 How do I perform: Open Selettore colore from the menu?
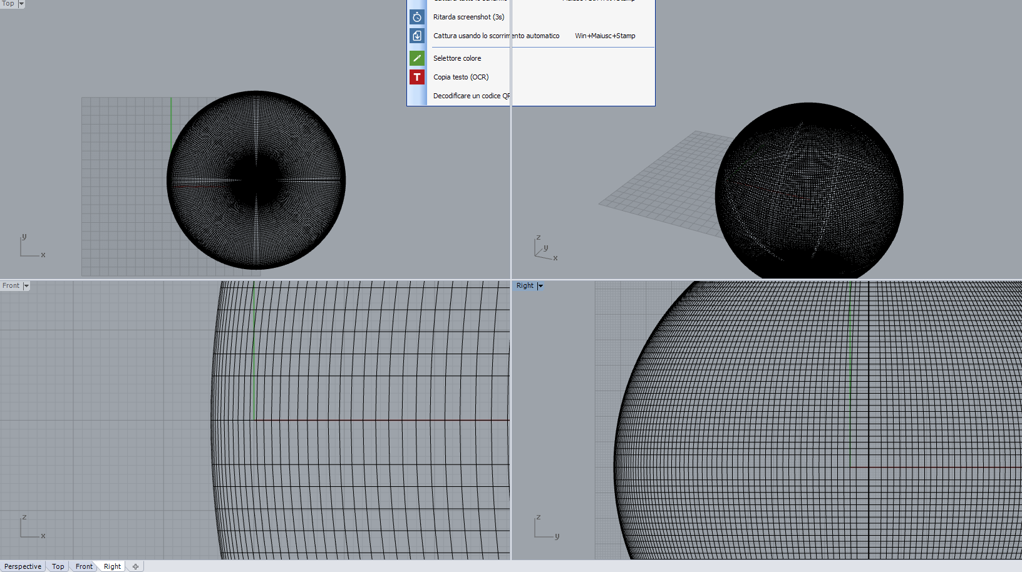click(457, 58)
